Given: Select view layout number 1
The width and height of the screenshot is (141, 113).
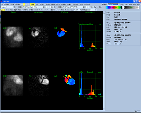Looking at the screenshot, I should [22, 4].
